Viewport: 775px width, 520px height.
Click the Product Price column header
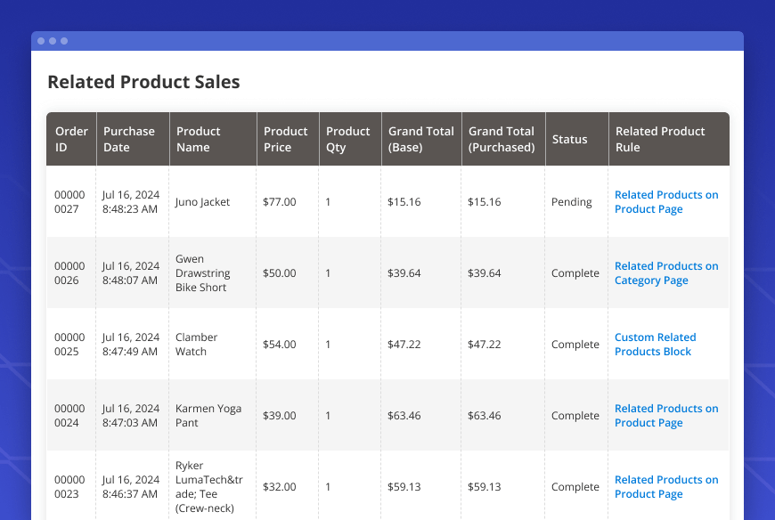click(285, 139)
